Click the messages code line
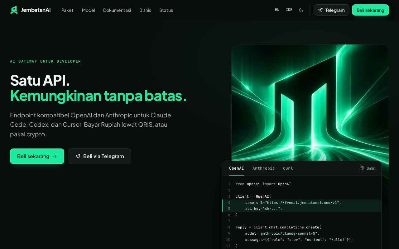The width and height of the screenshot is (399, 249). 299,240
